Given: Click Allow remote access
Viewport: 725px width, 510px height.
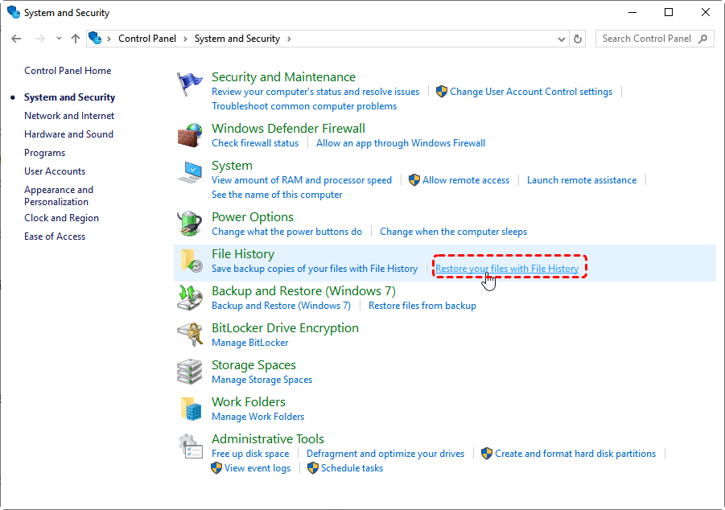Looking at the screenshot, I should pyautogui.click(x=466, y=180).
